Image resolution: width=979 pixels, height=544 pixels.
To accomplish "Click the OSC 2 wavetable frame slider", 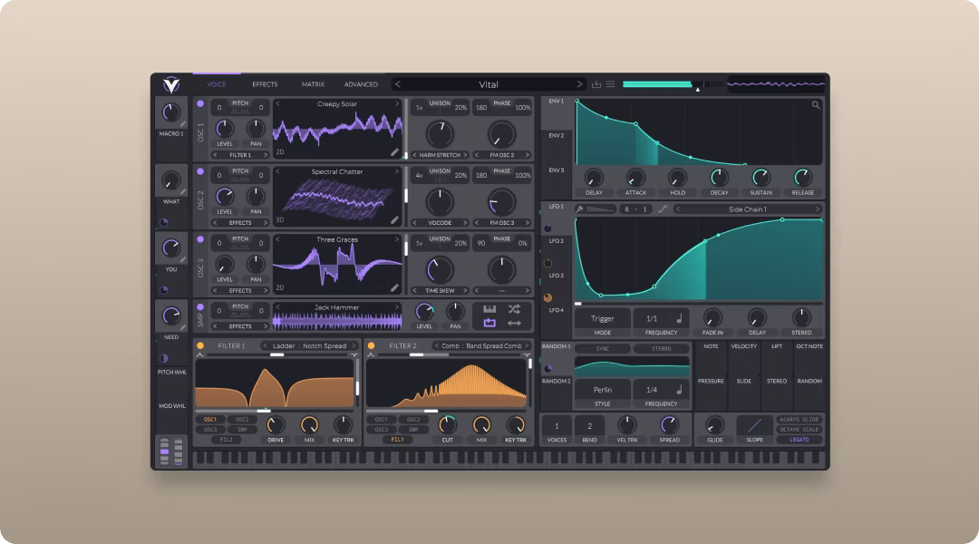I will tap(406, 196).
